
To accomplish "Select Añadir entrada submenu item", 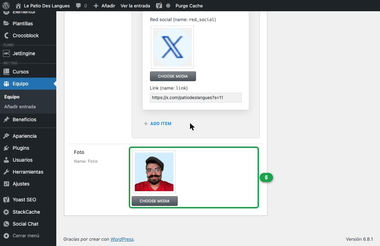I will tap(20, 106).
